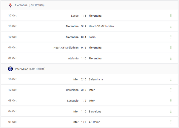Screen dimensions: 179x128
Task: Open options menu for Fiorentina vs Lazio row
Action: pos(171,37)
